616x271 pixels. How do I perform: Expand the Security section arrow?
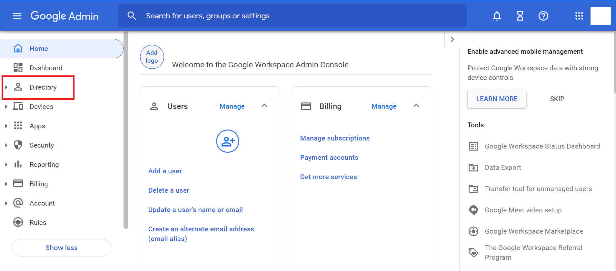tap(6, 145)
